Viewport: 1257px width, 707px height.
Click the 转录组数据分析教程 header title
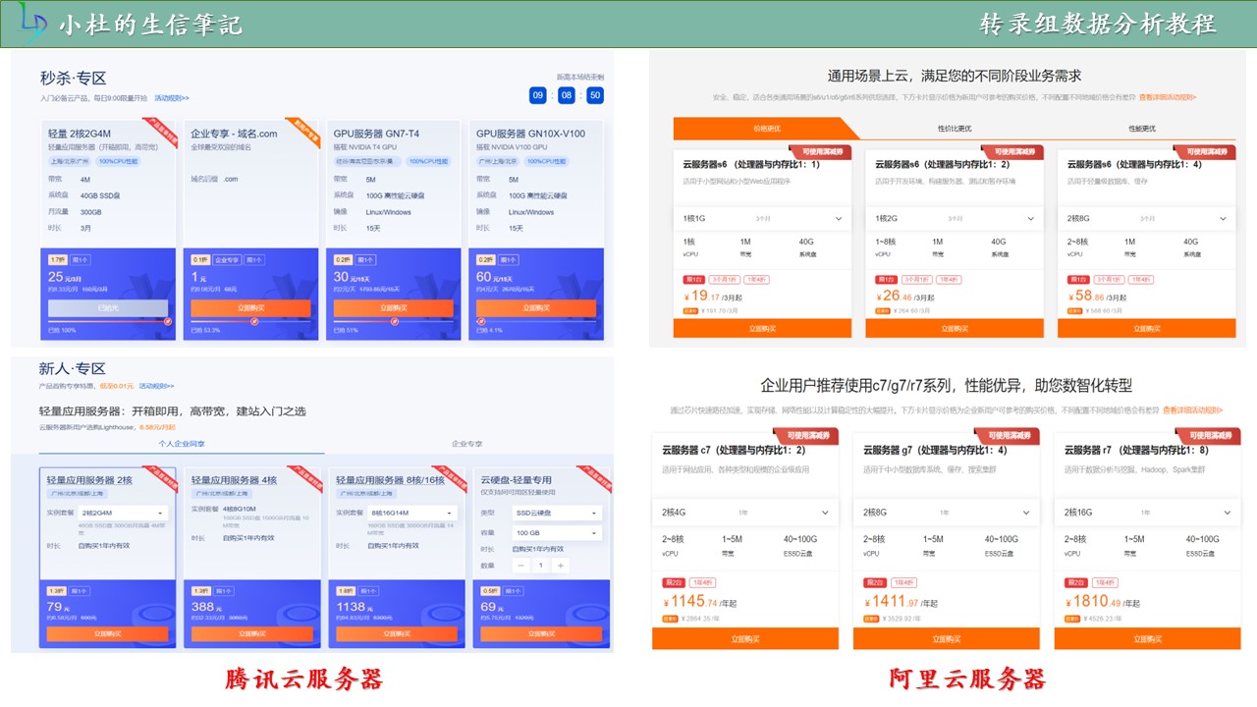pos(1098,24)
